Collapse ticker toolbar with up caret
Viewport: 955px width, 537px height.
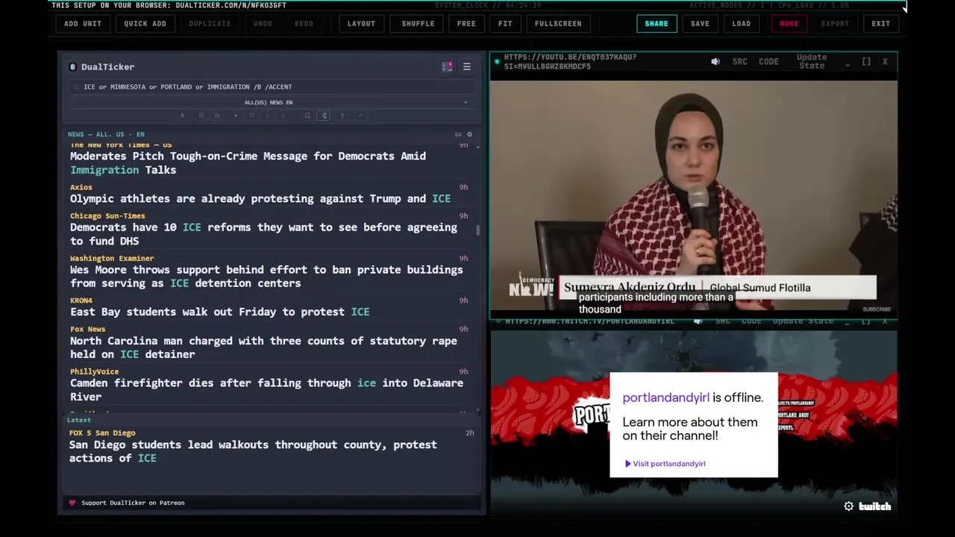361,116
